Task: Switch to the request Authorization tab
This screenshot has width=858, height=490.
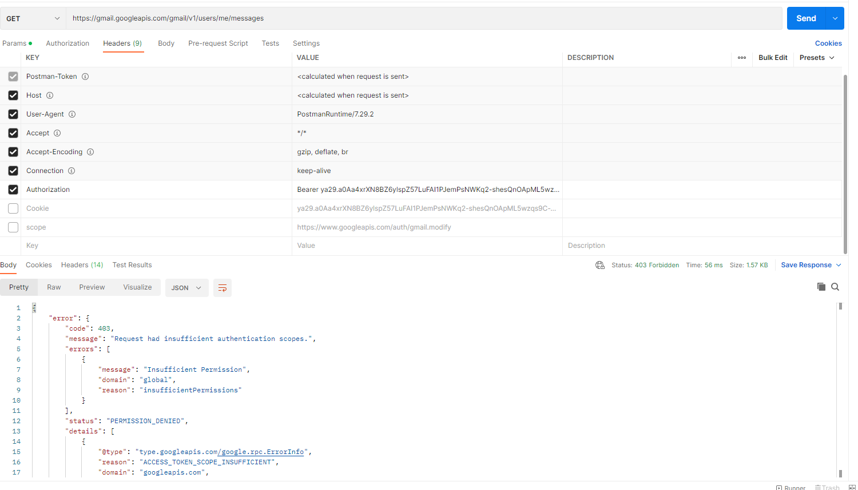Action: pyautogui.click(x=67, y=43)
